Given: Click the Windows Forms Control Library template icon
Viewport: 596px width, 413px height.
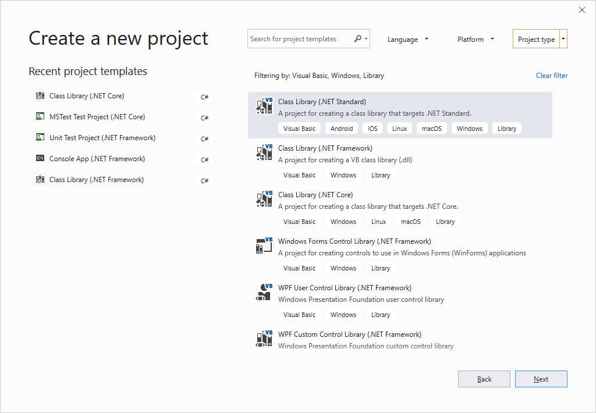Looking at the screenshot, I should pyautogui.click(x=264, y=245).
